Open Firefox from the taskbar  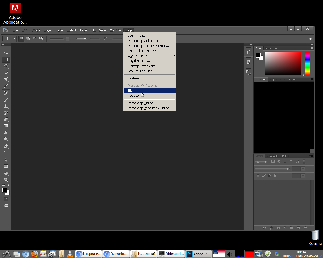point(35,254)
